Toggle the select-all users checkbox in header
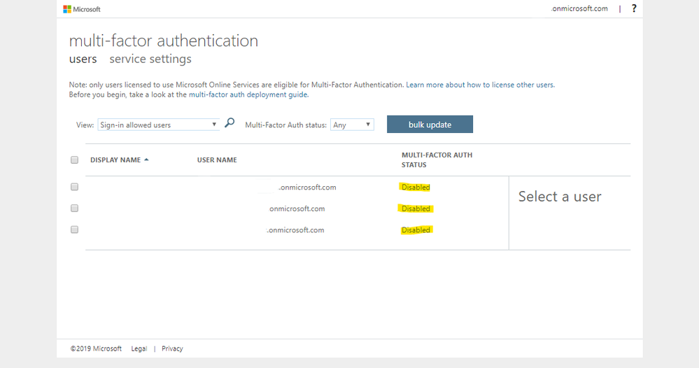 pos(75,160)
